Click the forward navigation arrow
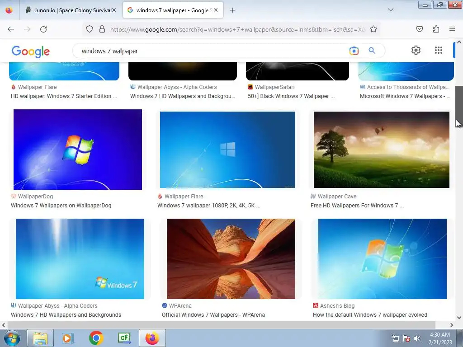This screenshot has height=347, width=463. (27, 29)
